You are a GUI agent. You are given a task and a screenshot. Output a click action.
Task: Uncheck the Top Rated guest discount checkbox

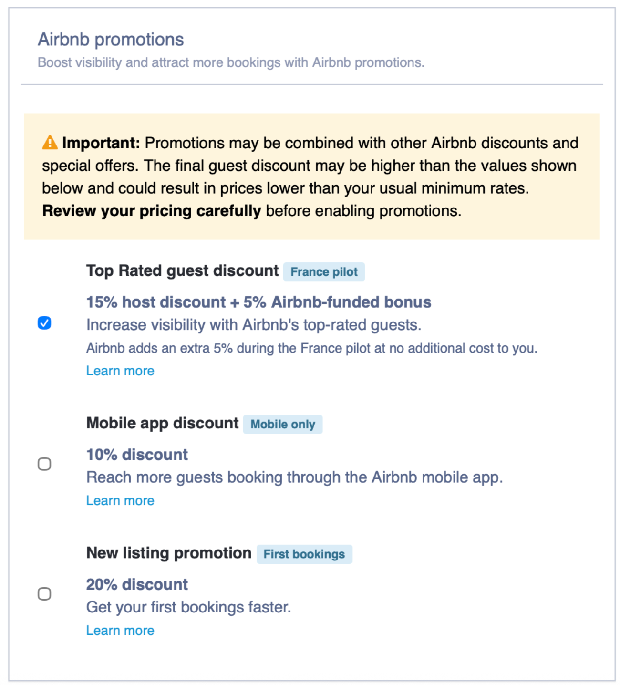[44, 323]
